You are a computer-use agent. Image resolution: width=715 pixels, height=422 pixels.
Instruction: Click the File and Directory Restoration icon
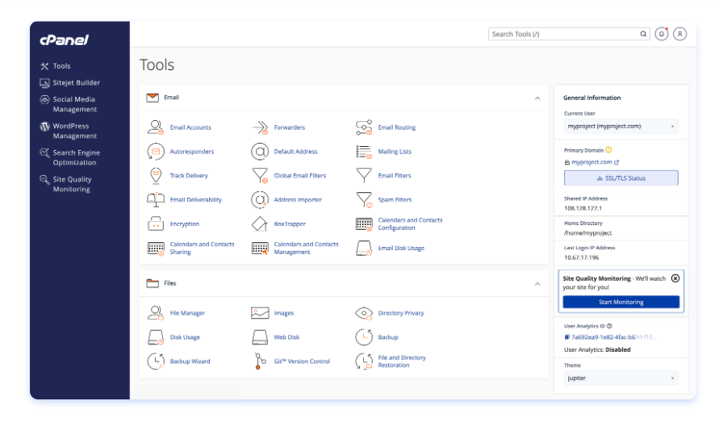(364, 361)
